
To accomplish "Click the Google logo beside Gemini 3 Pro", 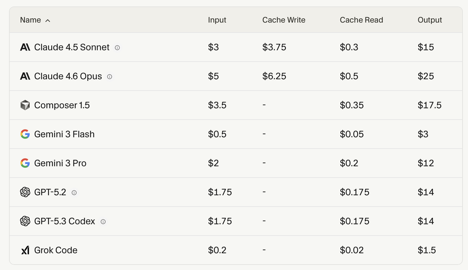I will [25, 163].
